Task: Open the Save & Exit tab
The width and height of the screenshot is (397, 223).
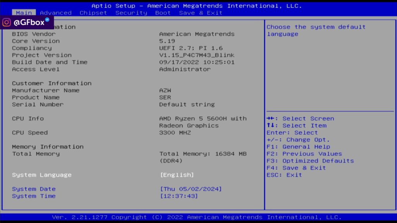Action: pyautogui.click(x=200, y=13)
